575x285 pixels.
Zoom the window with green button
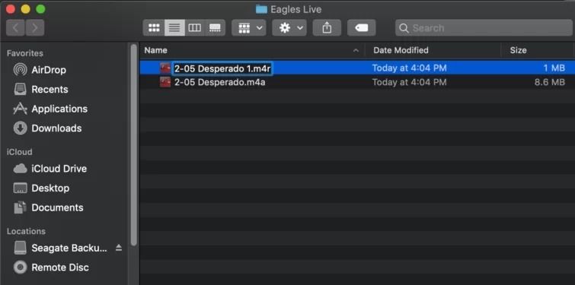click(x=40, y=9)
